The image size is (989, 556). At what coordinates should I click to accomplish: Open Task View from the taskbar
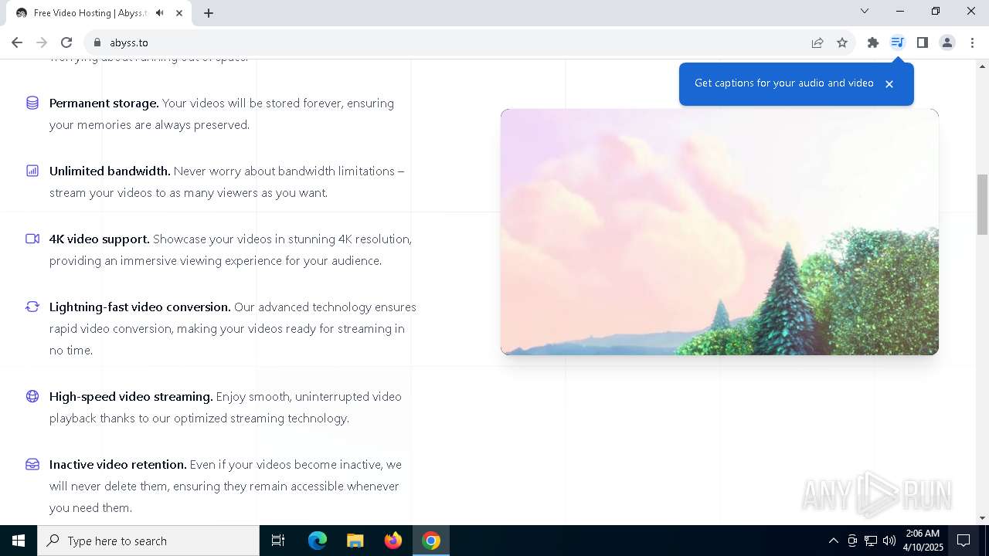coord(278,541)
